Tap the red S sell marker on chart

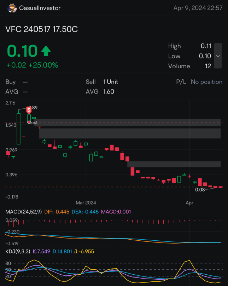pyautogui.click(x=29, y=110)
